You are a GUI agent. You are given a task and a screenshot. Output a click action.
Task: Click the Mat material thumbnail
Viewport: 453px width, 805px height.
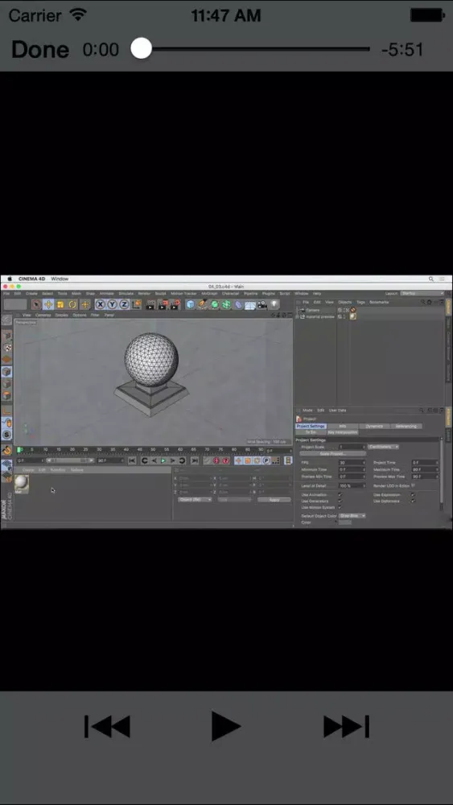coord(22,484)
